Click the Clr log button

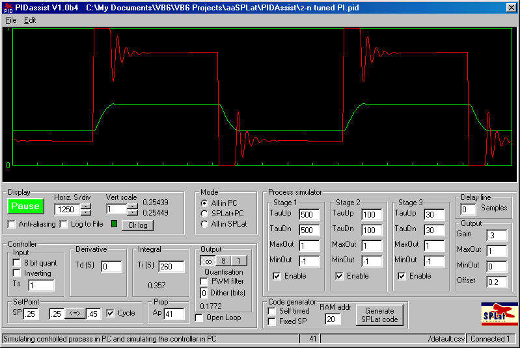pos(138,225)
